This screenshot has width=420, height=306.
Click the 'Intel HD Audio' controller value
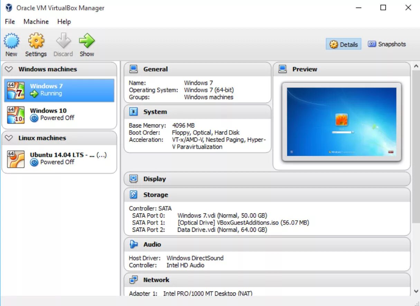click(x=185, y=265)
